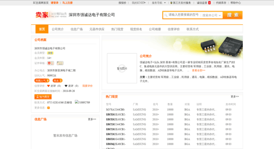This screenshot has width=274, height=149.
Task: Click the magnifier icon in search box
Action: click(x=166, y=15)
